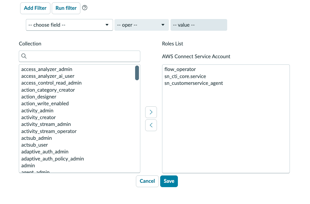Click the search magnifier icon in Collection
Image resolution: width=310 pixels, height=204 pixels.
(24, 56)
